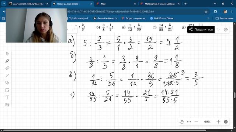236x132 pixels.
Task: Switch to Математика 5 класс tab
Action: pos(160,4)
